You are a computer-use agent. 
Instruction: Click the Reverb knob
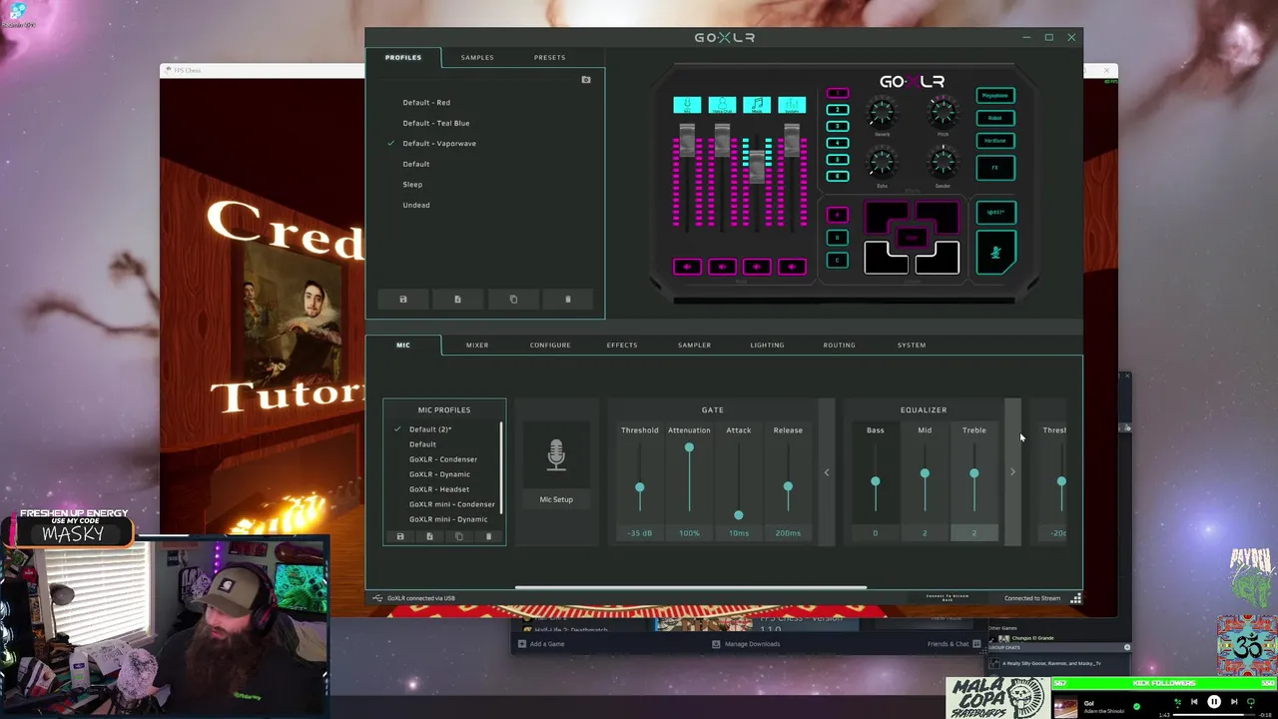[x=882, y=113]
